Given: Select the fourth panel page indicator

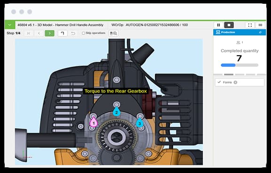Looking at the screenshot, I should click(250, 74).
